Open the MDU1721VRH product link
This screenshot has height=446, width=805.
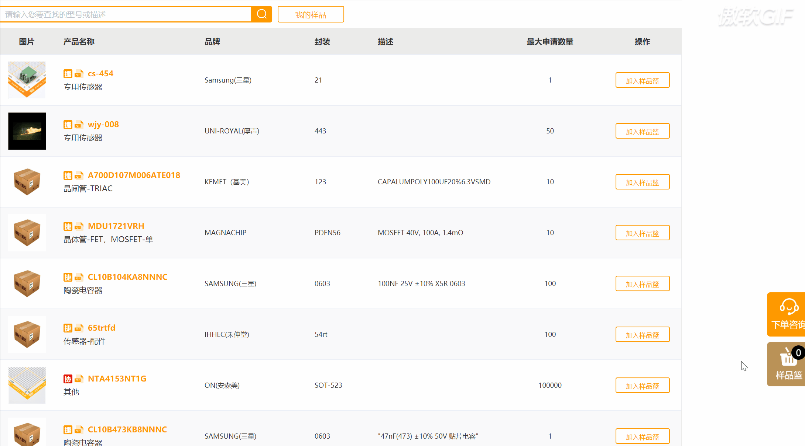[116, 226]
